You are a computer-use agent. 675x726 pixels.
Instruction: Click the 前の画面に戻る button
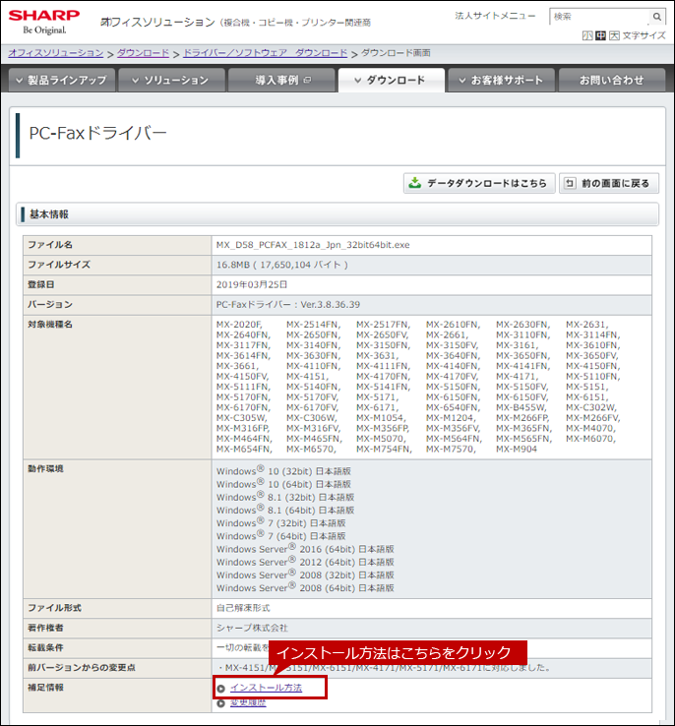(609, 183)
